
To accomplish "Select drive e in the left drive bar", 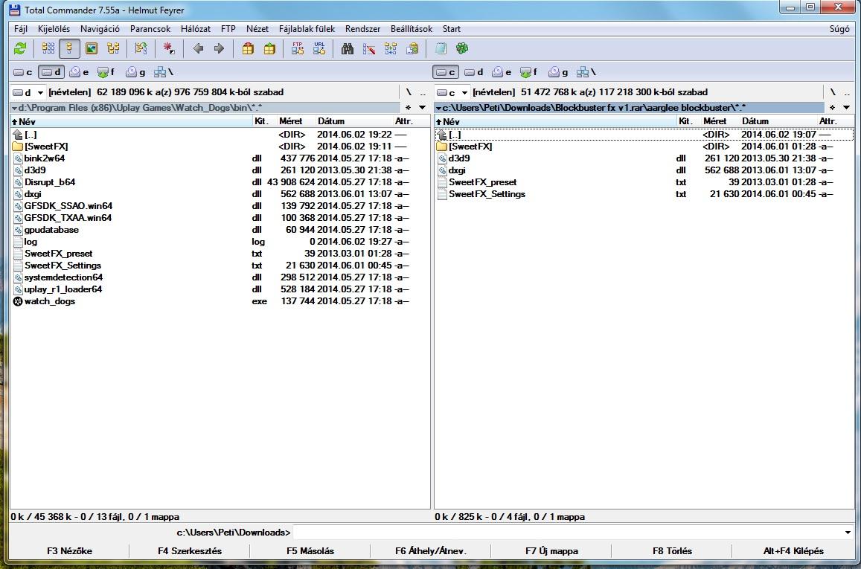I will [79, 72].
